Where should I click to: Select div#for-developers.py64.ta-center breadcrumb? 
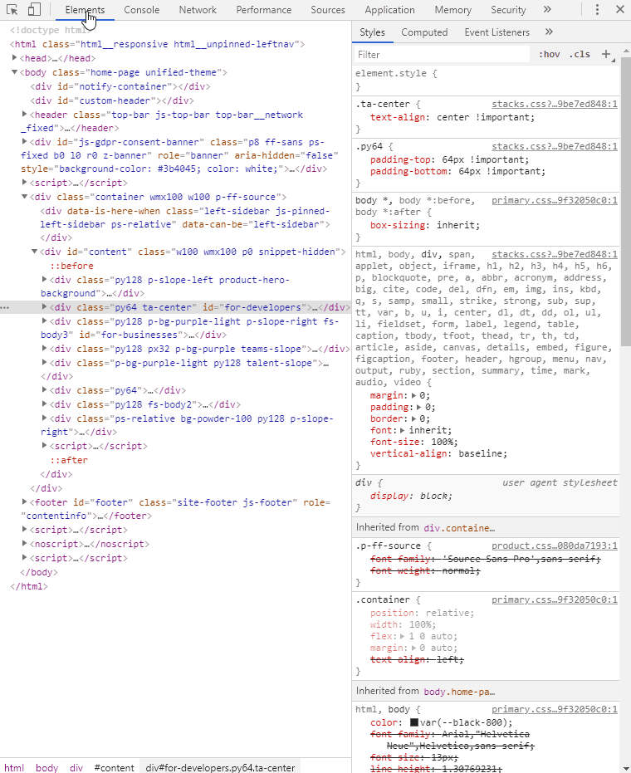point(220,767)
